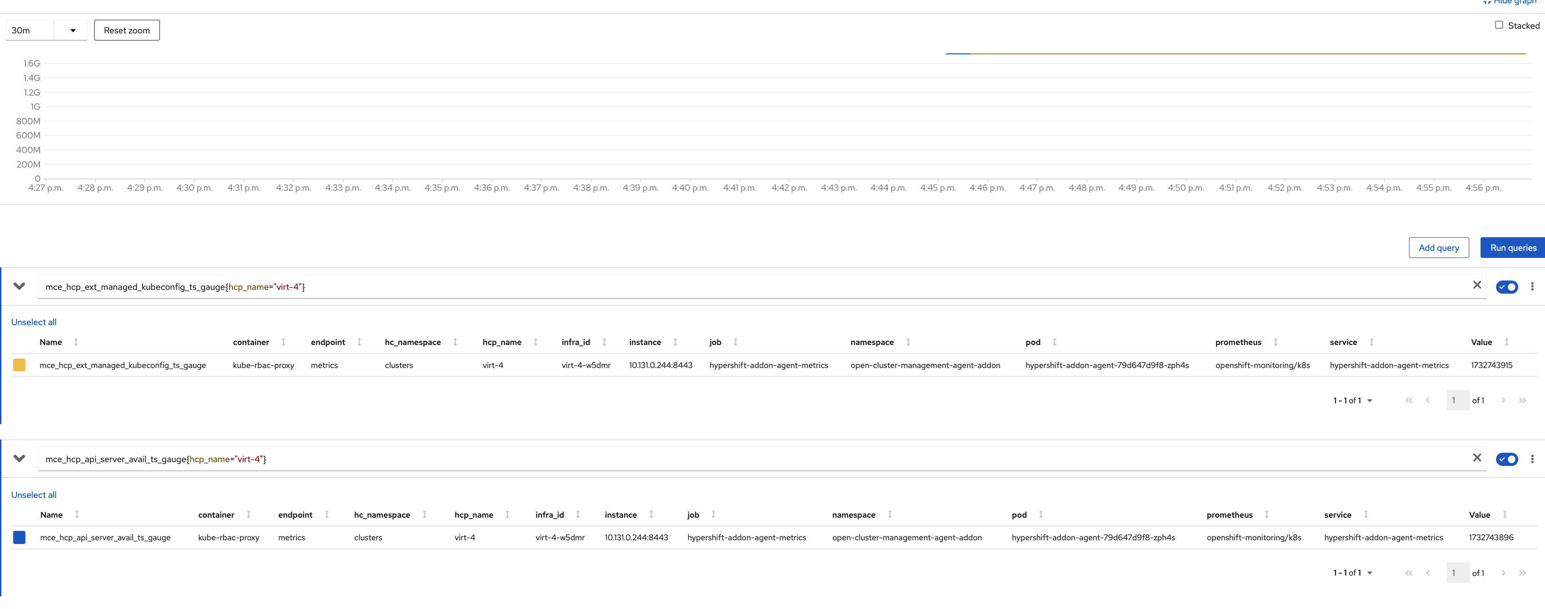Viewport: 1545px width, 609px height.
Task: Click the Reset zoom button
Action: click(127, 31)
